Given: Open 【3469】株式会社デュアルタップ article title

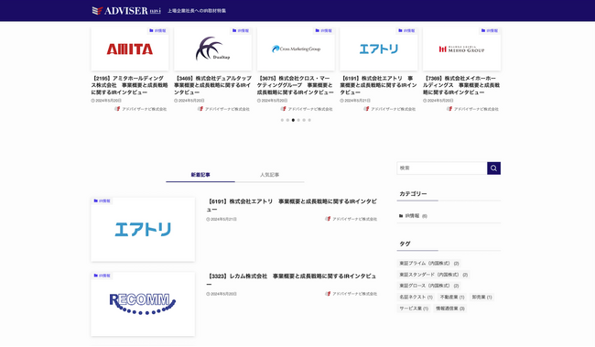Looking at the screenshot, I should click(x=212, y=85).
